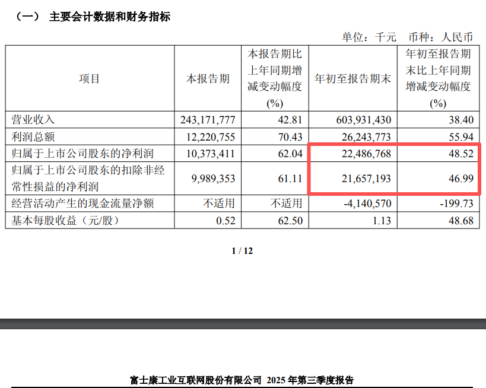
Task: Click the 归属于上市公司股东的净利润 row label
Action: pyautogui.click(x=82, y=154)
